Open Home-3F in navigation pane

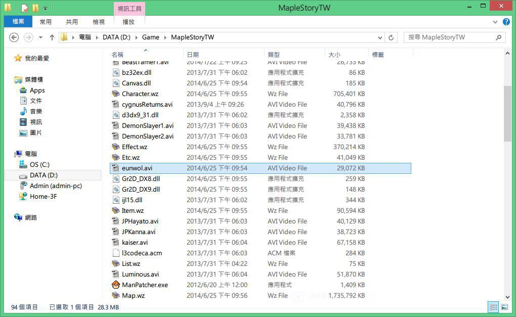pos(38,196)
